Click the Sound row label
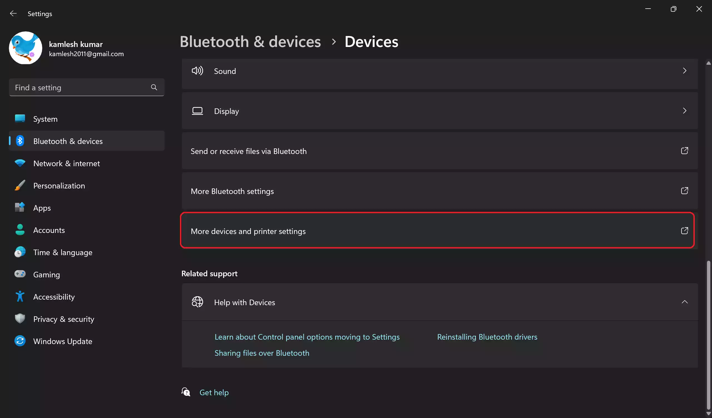 [x=225, y=71]
